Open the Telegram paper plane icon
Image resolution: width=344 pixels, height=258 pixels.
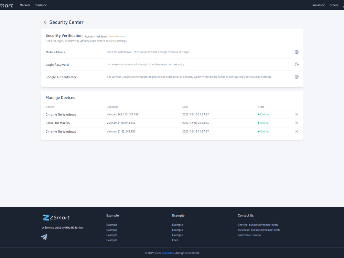click(44, 237)
